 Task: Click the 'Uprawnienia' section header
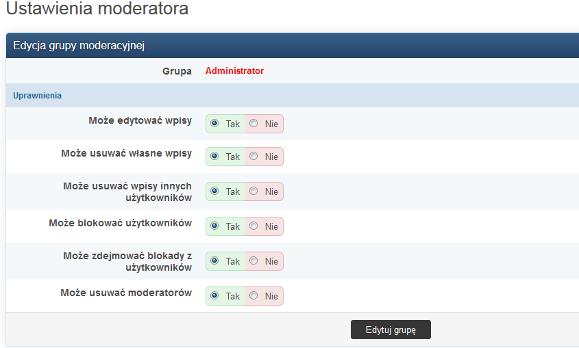(x=37, y=96)
